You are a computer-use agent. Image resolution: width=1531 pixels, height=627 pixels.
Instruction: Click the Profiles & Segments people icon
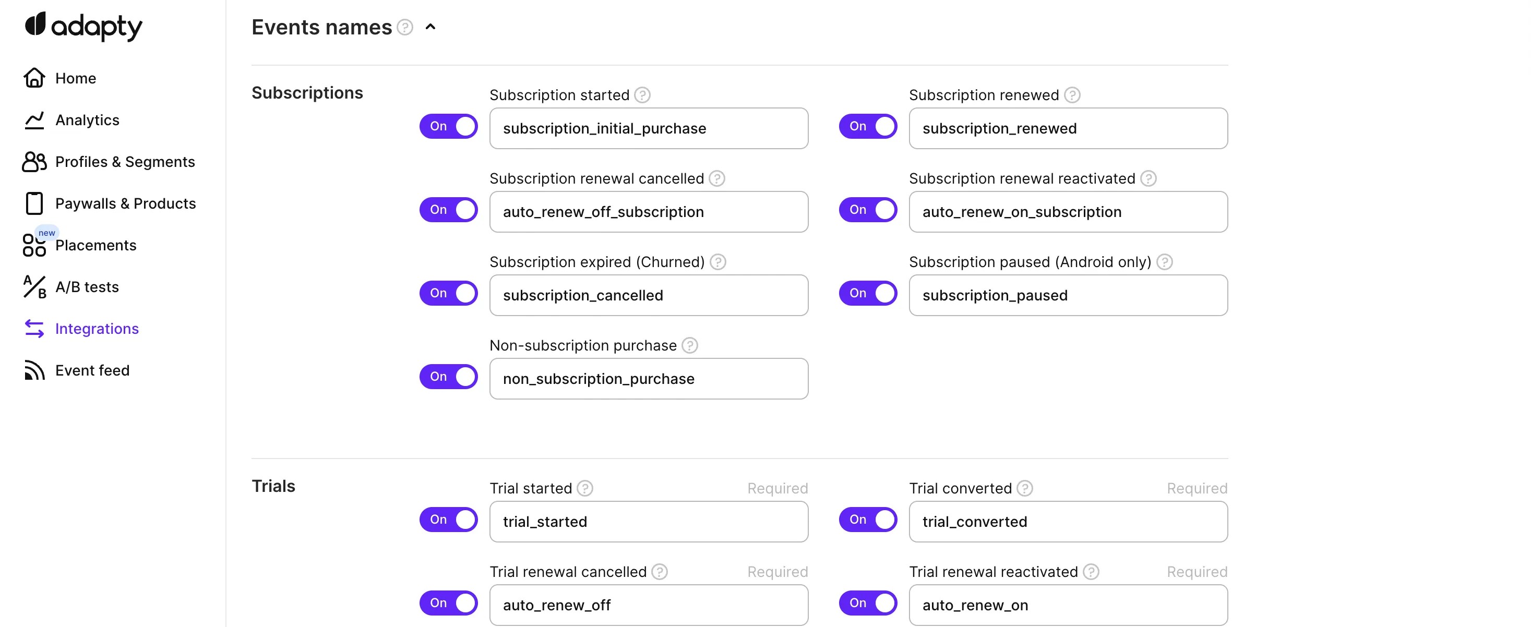[x=34, y=162]
